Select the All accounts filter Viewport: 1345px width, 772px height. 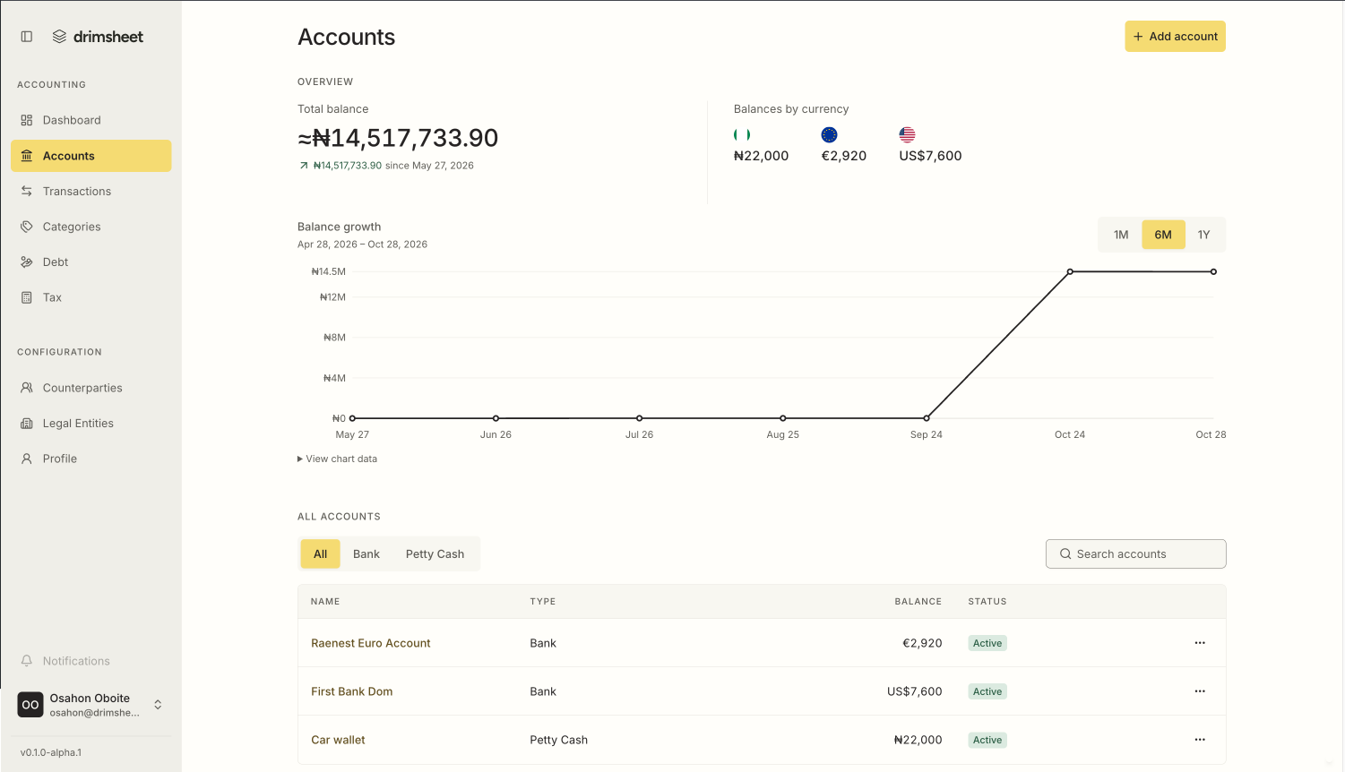[x=320, y=553]
